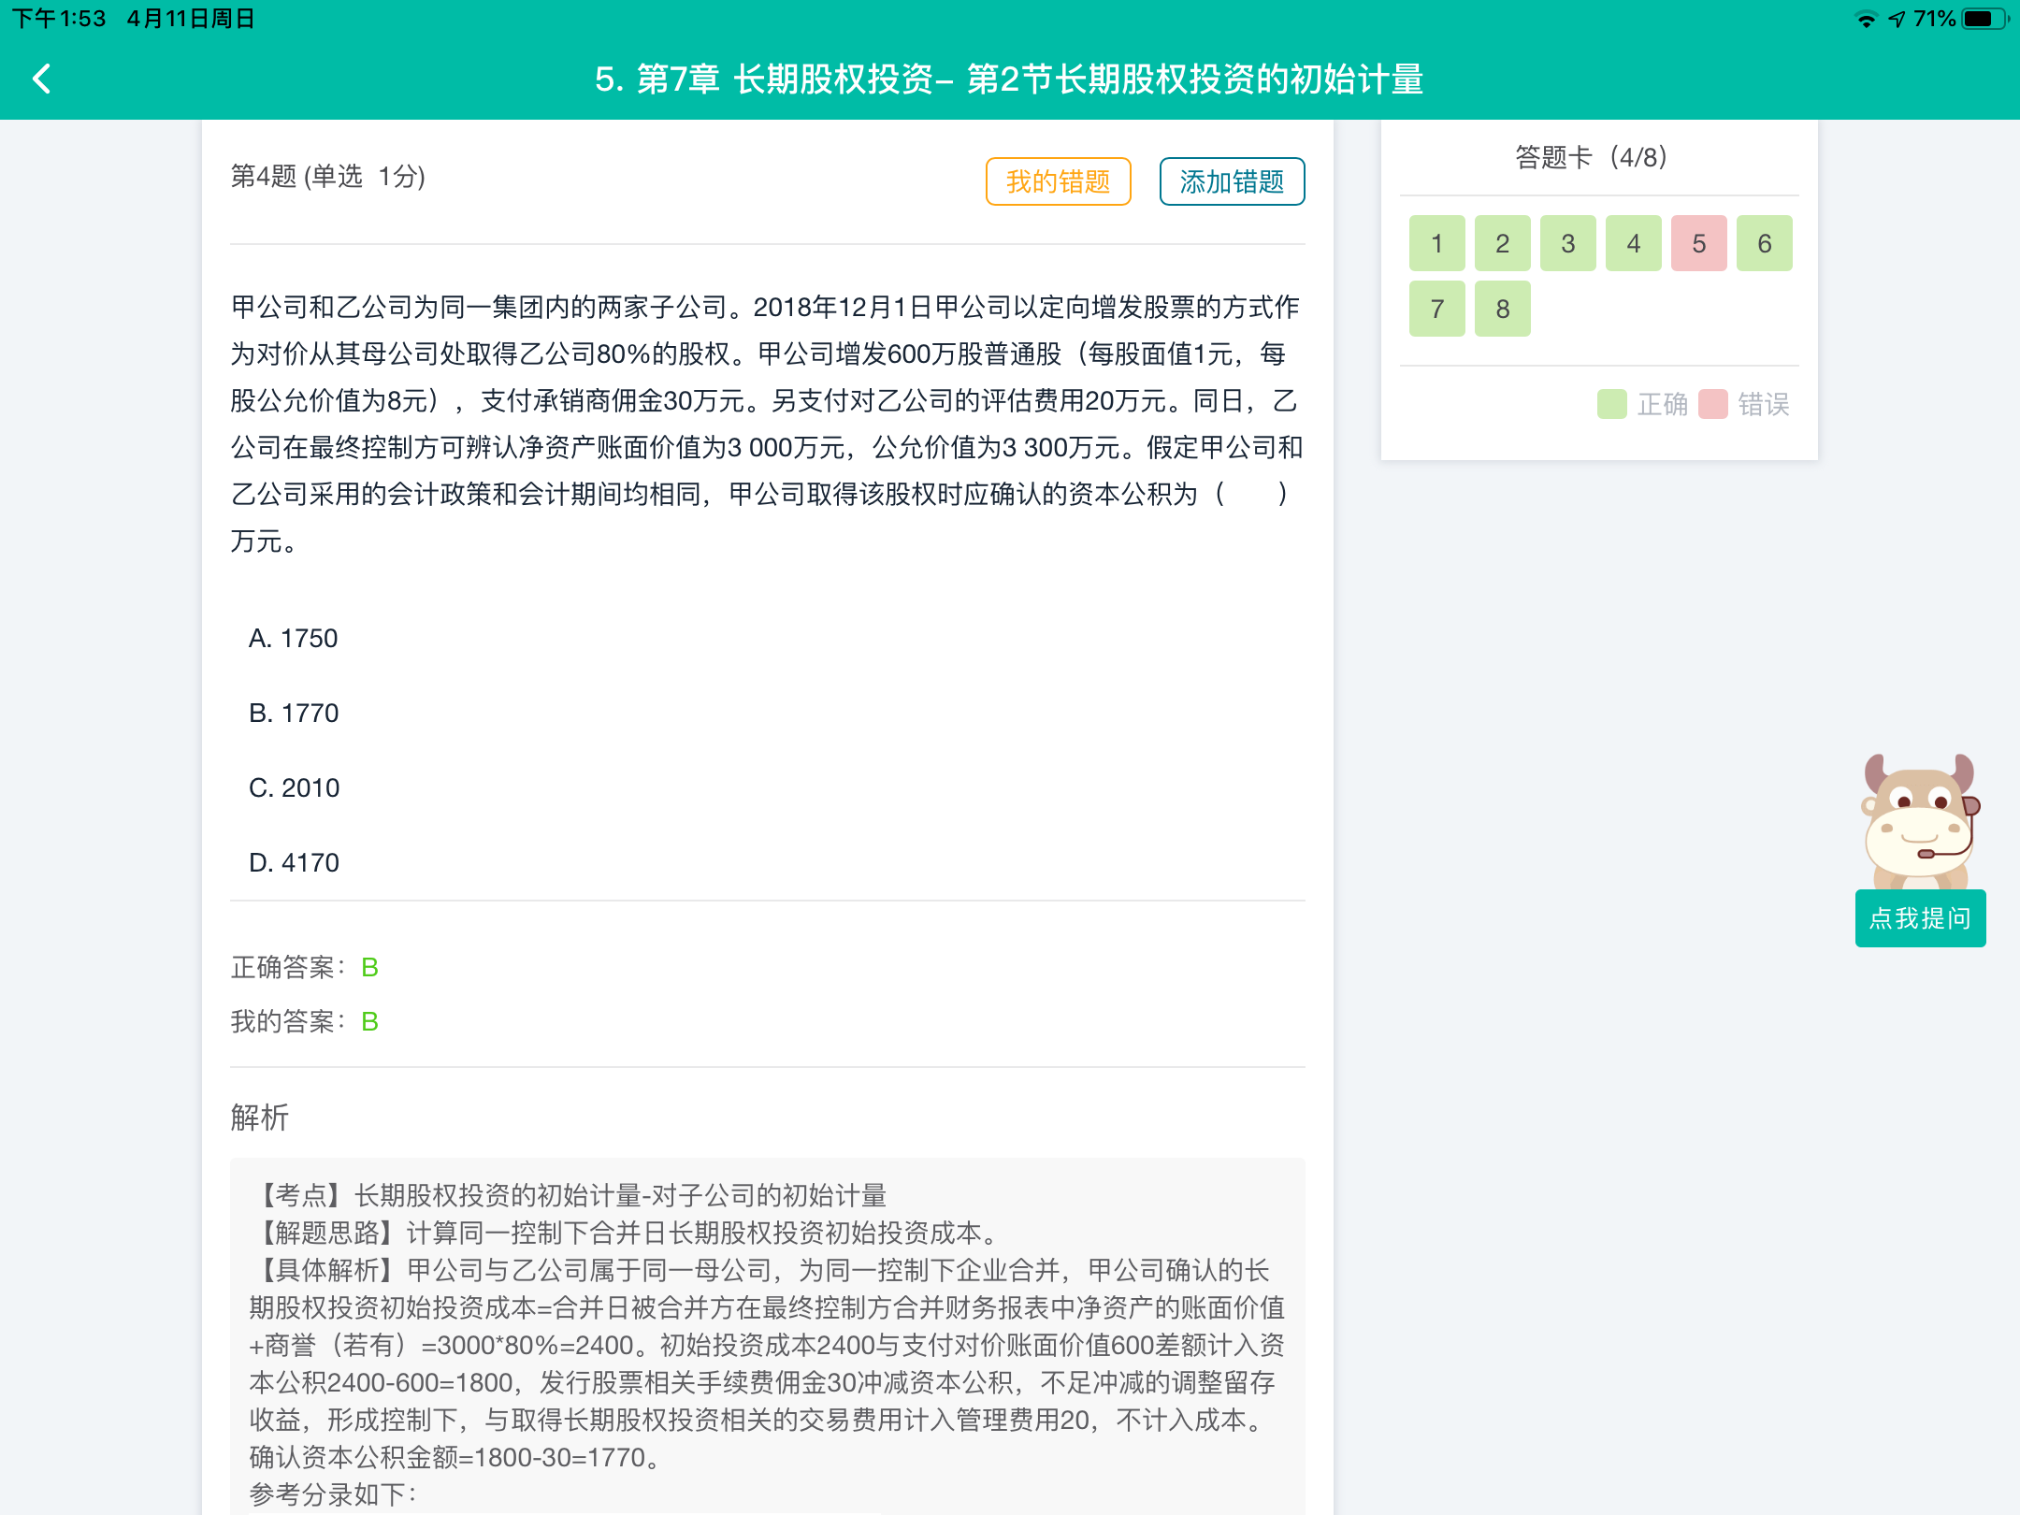
Task: Go to question 6 in answer card
Action: (x=1764, y=243)
